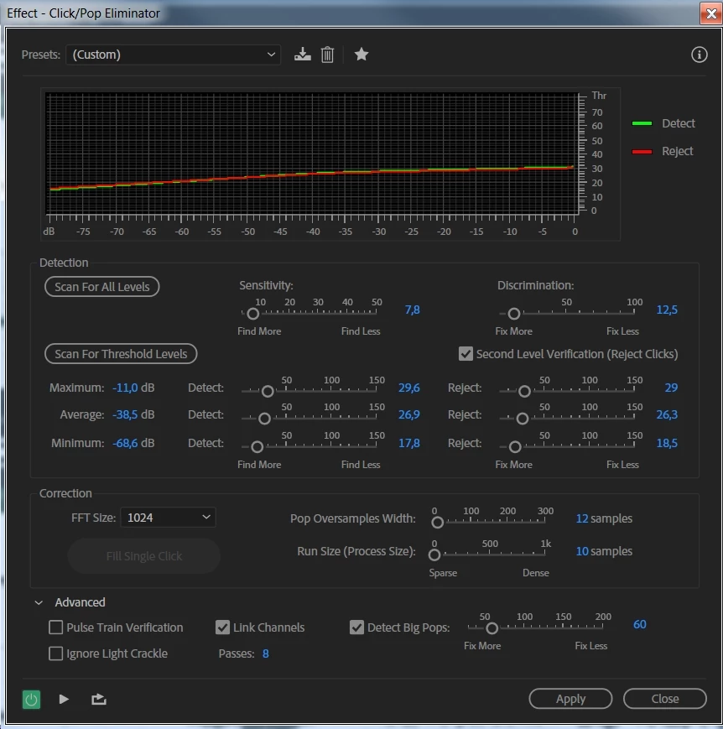Image resolution: width=723 pixels, height=729 pixels.
Task: Close the Click/Pop Eliminator window
Action: 711,13
